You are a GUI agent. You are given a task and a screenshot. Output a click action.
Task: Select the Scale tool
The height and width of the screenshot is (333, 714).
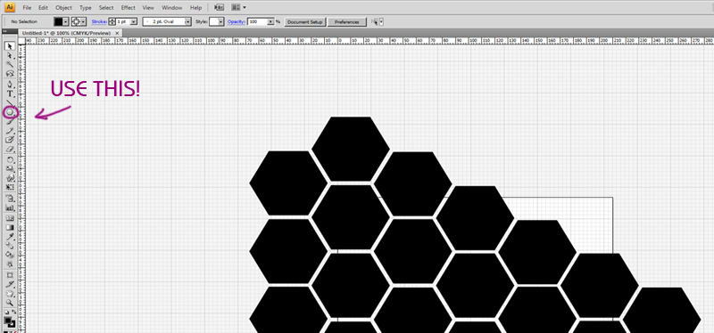[x=10, y=169]
